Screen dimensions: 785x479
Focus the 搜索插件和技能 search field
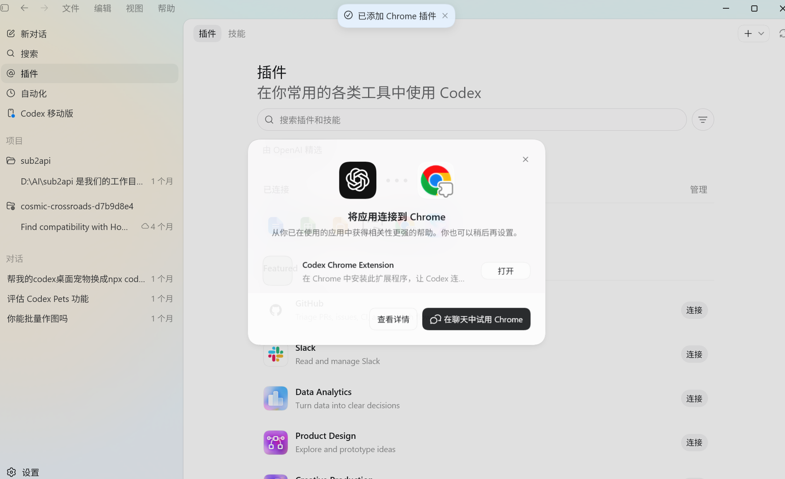[x=472, y=120]
